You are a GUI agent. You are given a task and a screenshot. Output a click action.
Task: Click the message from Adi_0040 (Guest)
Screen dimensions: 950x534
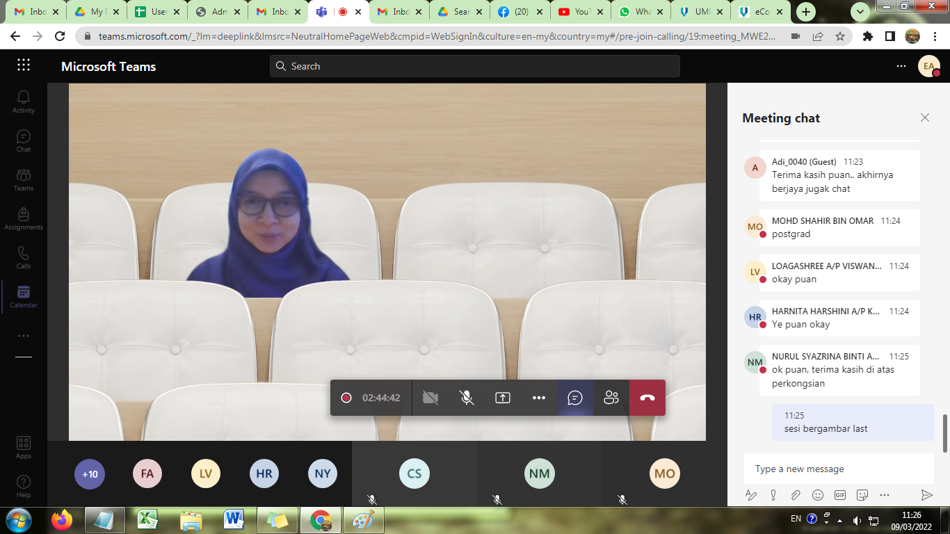coord(839,175)
